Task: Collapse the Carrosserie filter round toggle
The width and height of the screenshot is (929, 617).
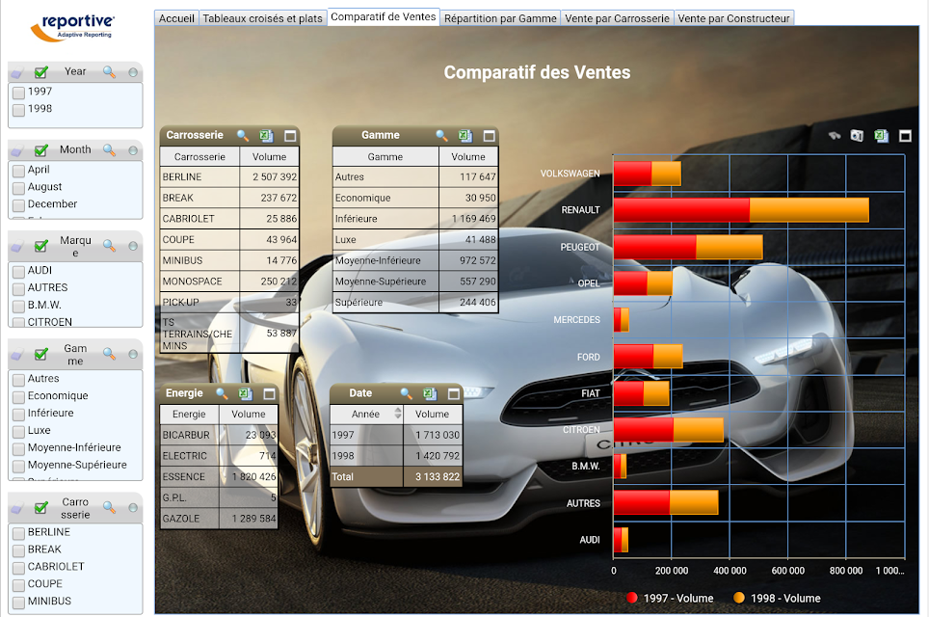Action: tap(133, 508)
